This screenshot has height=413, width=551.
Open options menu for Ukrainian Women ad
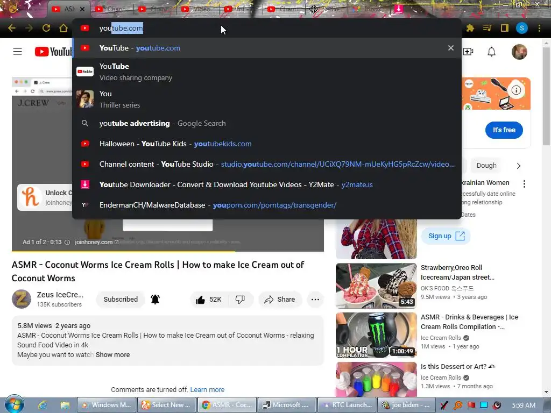click(x=524, y=184)
